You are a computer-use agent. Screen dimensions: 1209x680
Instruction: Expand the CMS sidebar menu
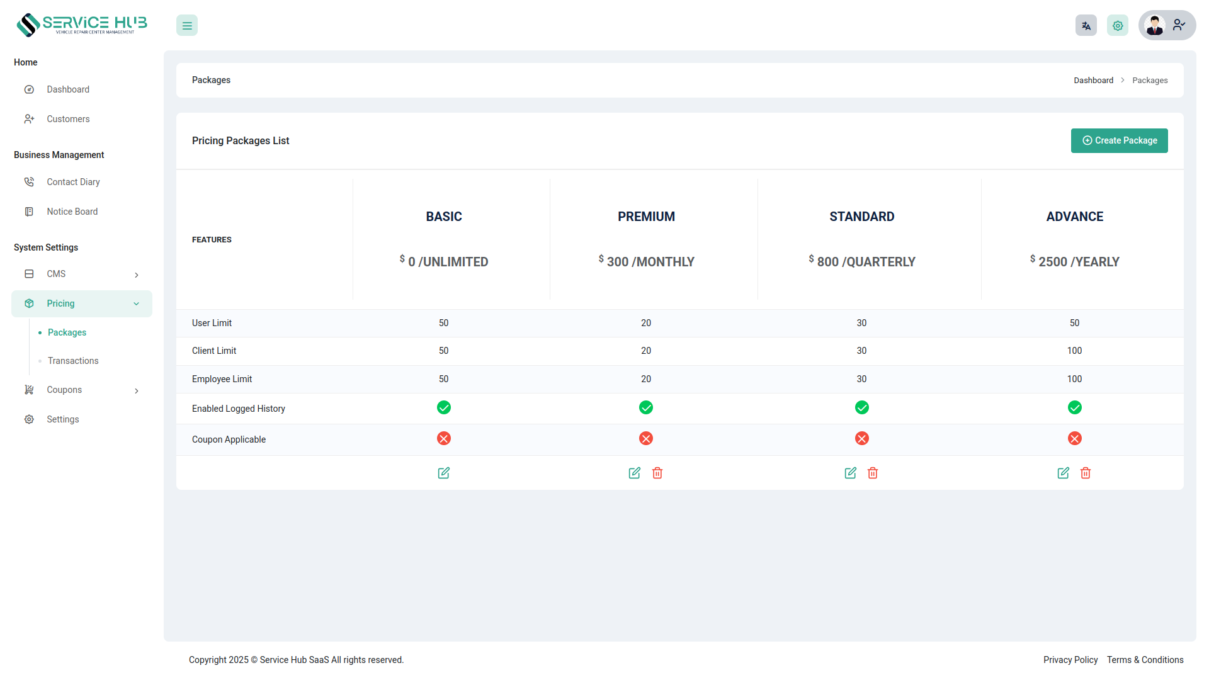point(137,275)
